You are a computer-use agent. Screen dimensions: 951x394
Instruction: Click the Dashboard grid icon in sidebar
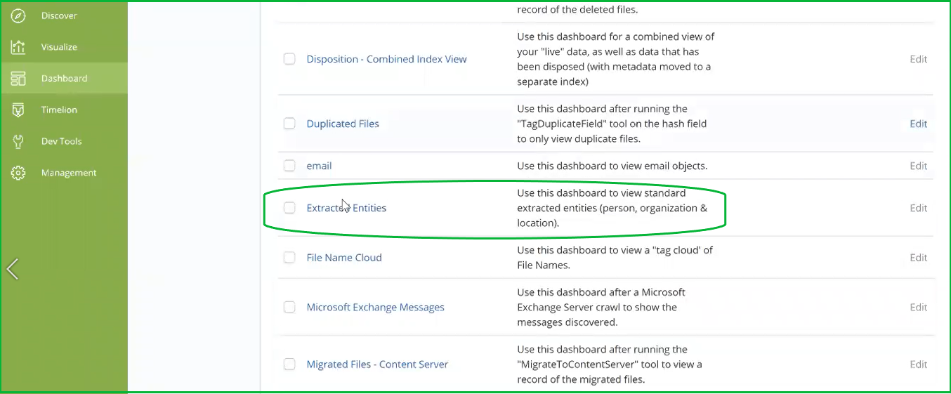point(18,79)
